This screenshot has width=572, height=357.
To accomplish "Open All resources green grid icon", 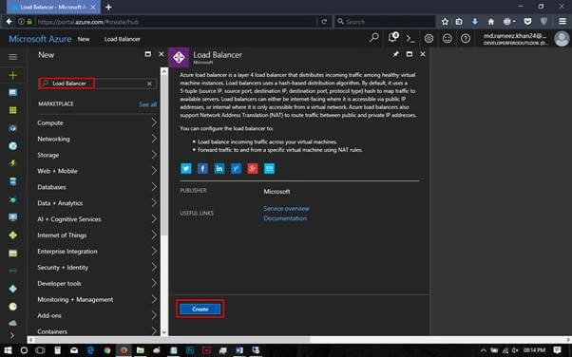I will pyautogui.click(x=12, y=110).
